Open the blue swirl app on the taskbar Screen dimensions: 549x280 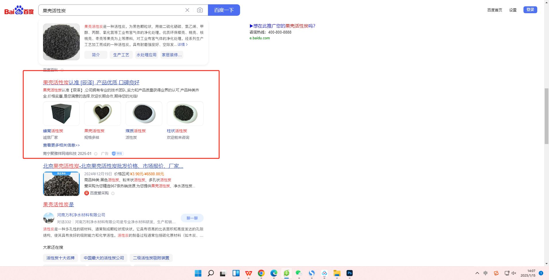[312, 273]
